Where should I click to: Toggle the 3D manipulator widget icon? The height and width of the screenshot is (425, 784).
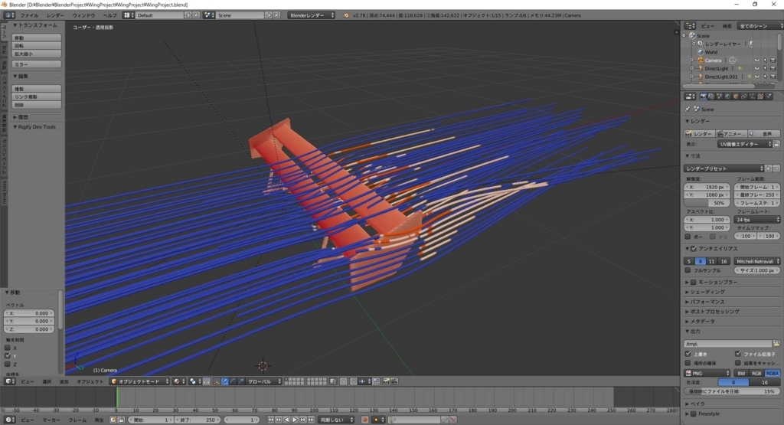(x=216, y=381)
